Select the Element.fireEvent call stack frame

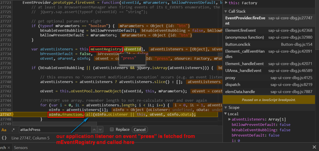(x=269, y=30)
